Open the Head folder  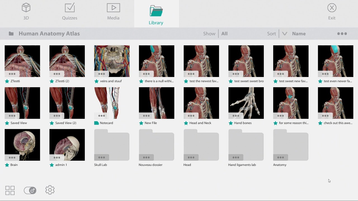[x=201, y=145]
